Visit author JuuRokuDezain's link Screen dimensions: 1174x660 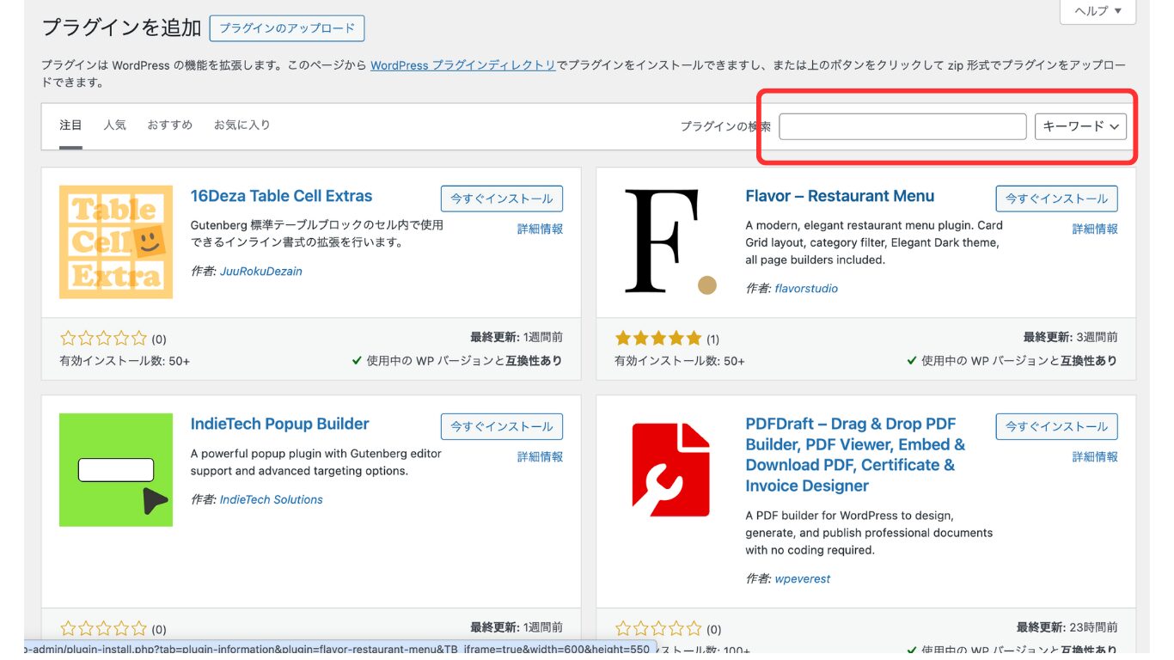pyautogui.click(x=261, y=272)
